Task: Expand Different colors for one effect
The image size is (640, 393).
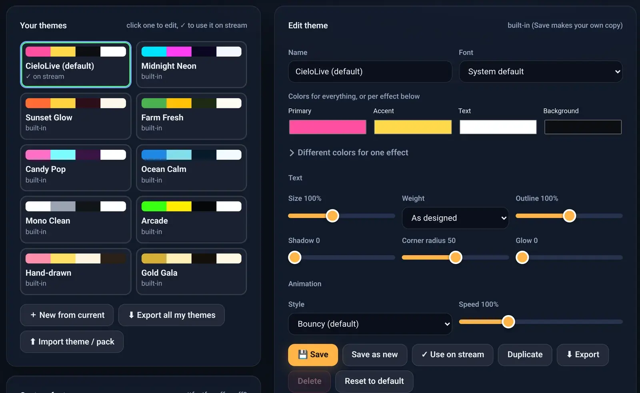Action: click(348, 153)
